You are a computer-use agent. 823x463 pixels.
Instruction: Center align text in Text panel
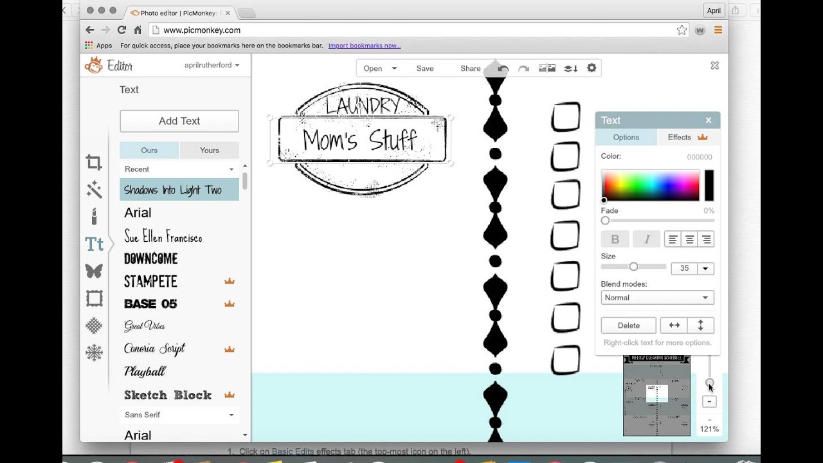point(689,239)
